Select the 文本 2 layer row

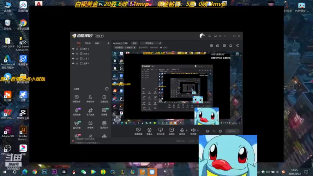tap(91, 54)
